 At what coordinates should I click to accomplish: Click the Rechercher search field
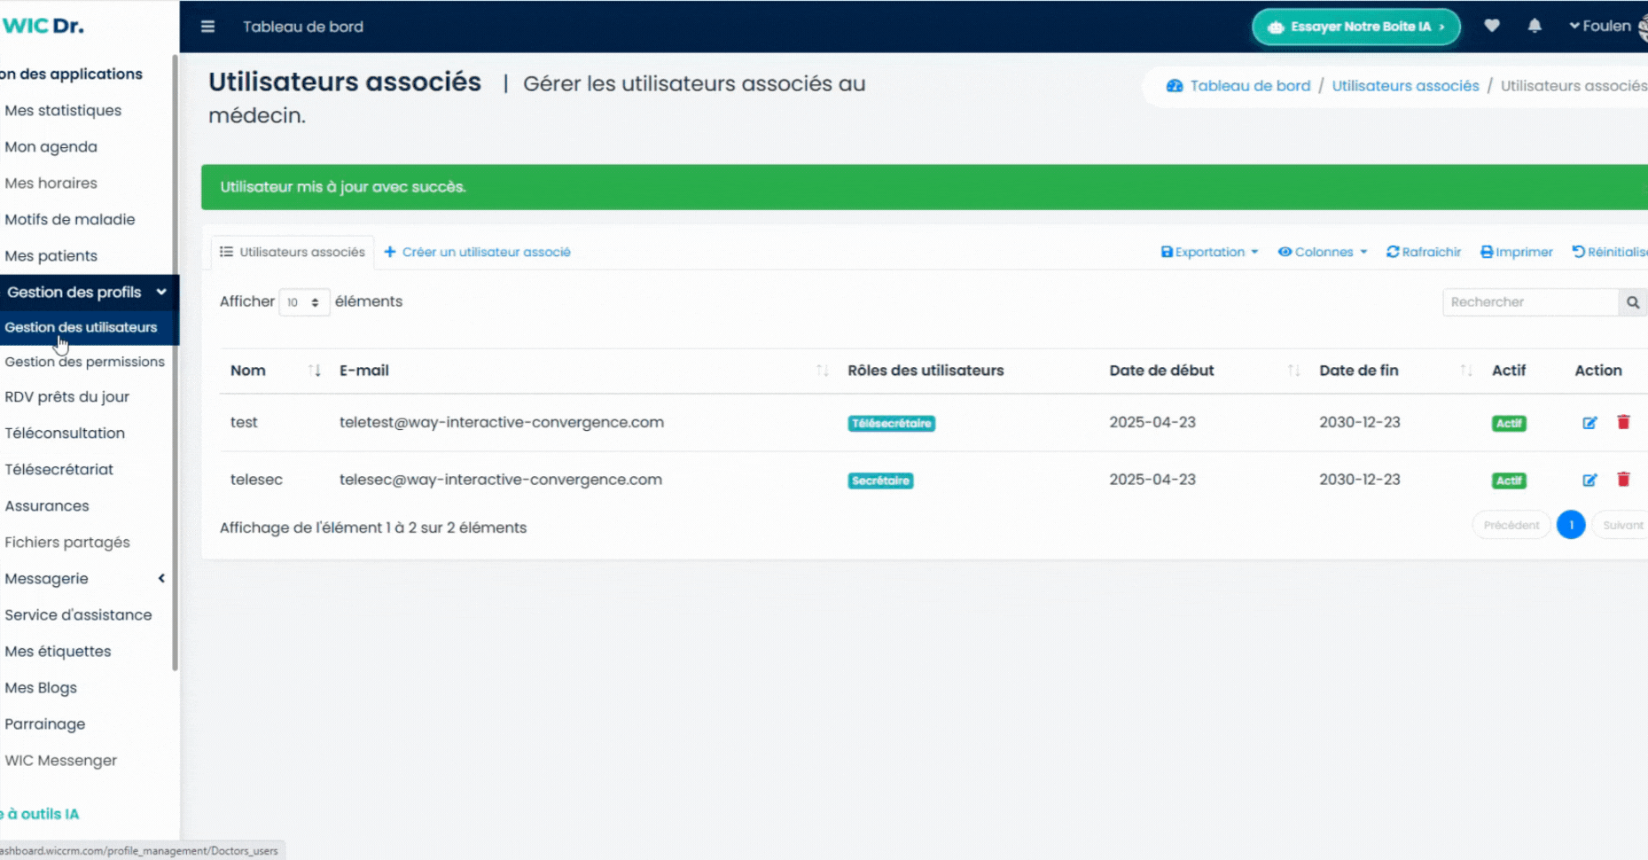1531,302
